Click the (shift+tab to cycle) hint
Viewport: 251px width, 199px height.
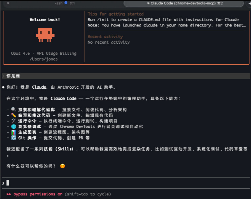[x=88, y=194]
